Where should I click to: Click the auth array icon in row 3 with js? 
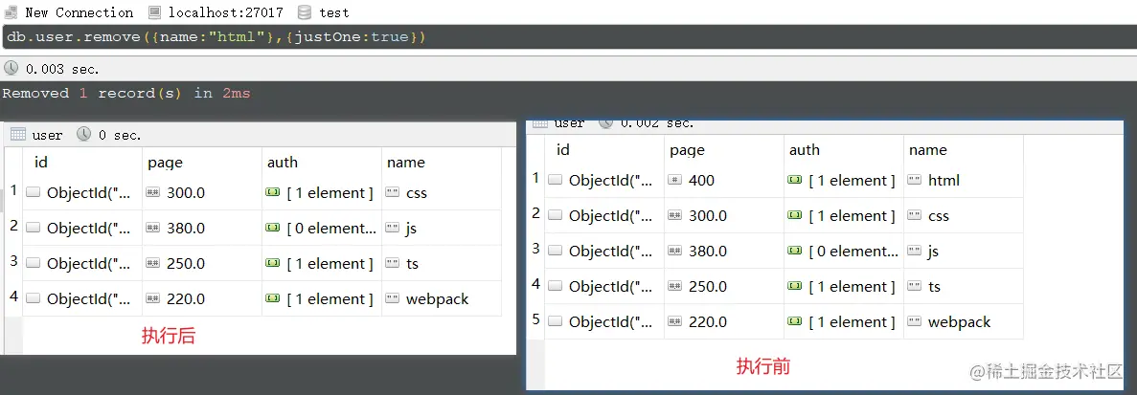click(795, 251)
